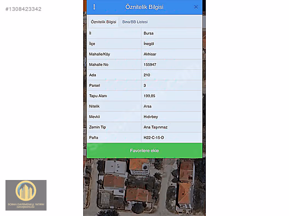The height and width of the screenshot is (216, 289).
Task: Select the İnegöl district value
Action: pos(149,44)
